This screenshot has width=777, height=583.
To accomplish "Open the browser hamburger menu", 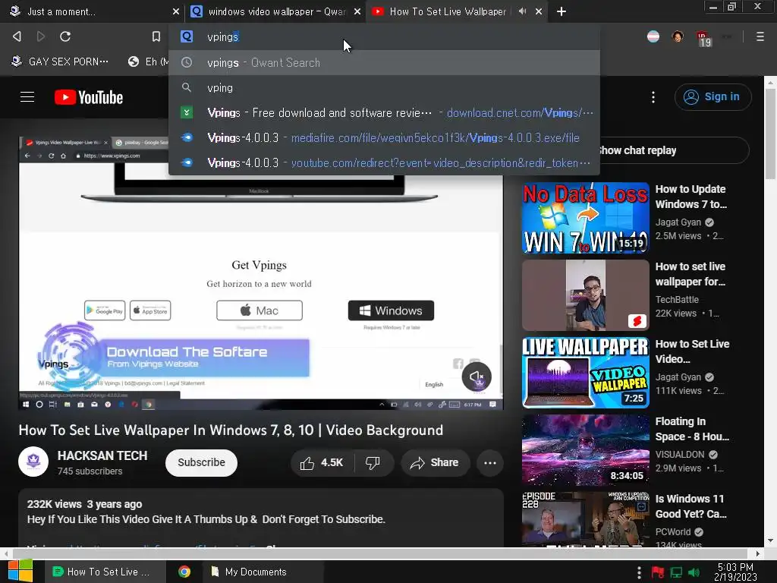I will pos(760,36).
